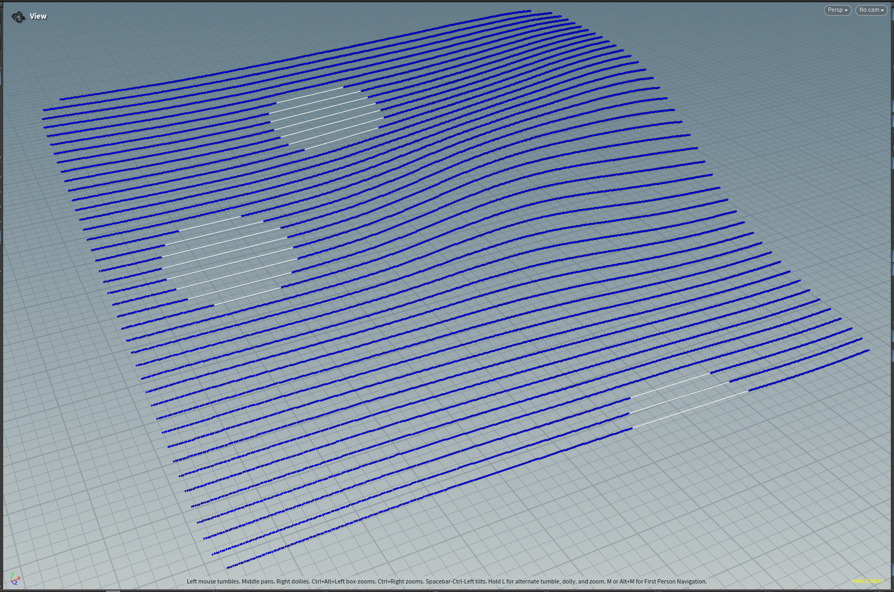Click the navigation hint text at the bottom
Viewport: 894px width, 592px height.
pyautogui.click(x=446, y=581)
